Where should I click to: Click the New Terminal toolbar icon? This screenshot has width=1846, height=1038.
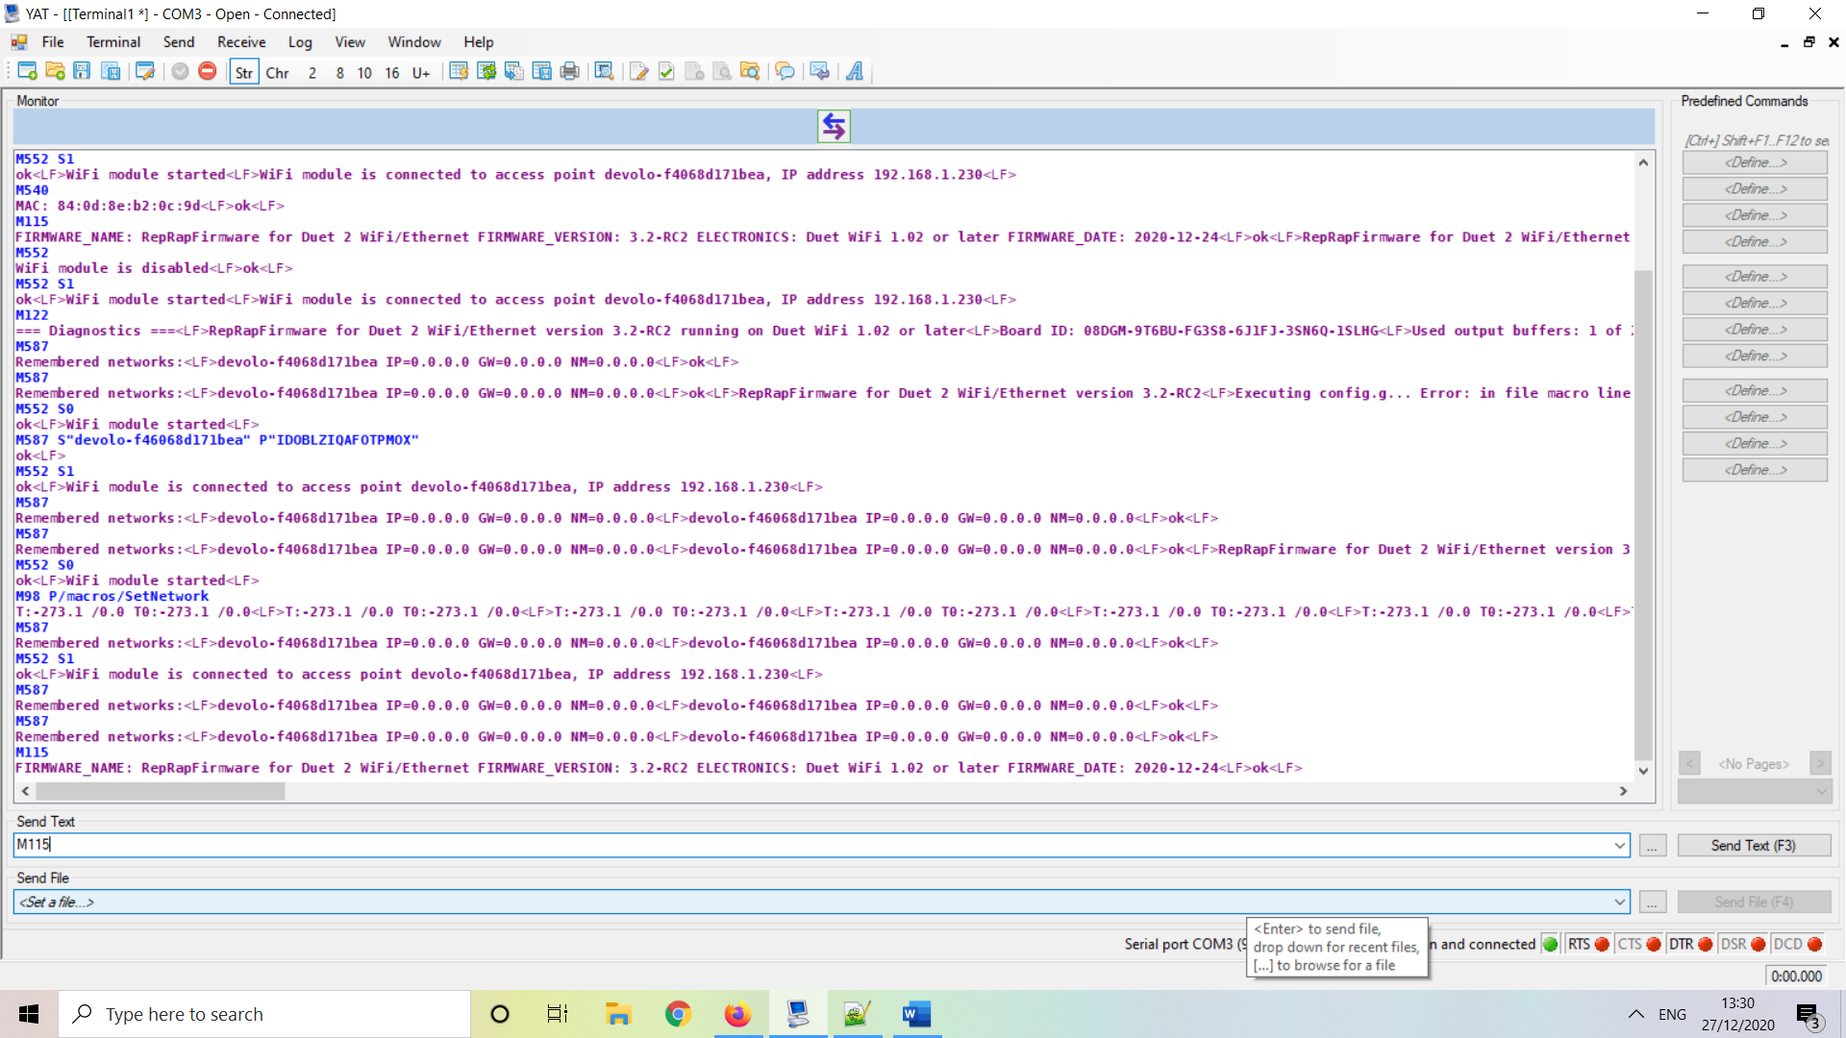click(x=27, y=72)
